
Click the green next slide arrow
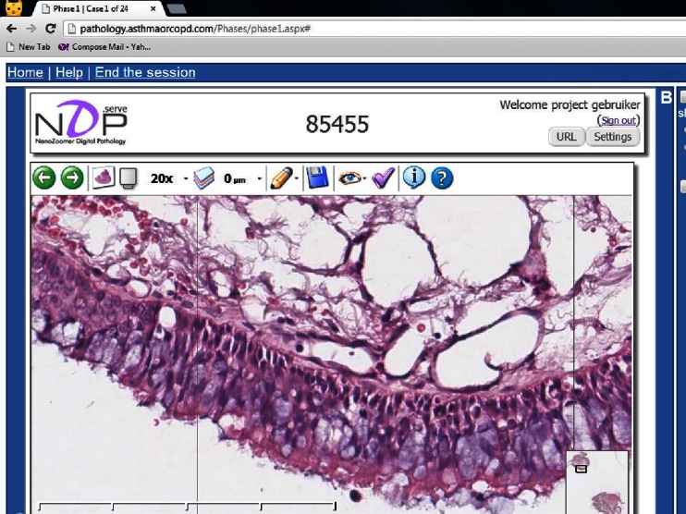point(72,177)
